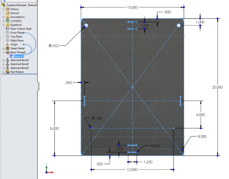Image resolution: width=229 pixels, height=179 pixels.
Task: Select the 1.250 slot dimension
Action: 148,162
